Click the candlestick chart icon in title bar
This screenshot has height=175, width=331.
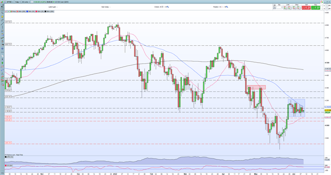click(2, 2)
